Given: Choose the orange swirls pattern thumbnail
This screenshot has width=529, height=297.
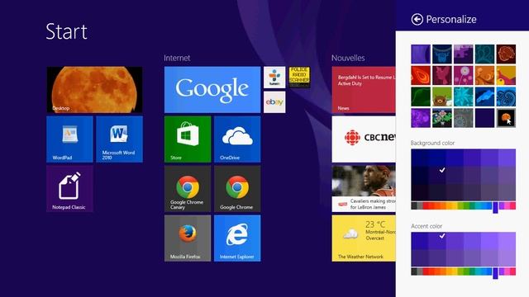Looking at the screenshot, I should [485, 75].
